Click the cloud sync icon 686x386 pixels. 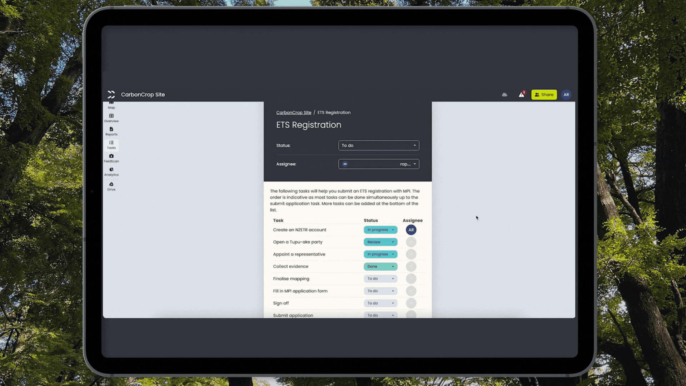coord(504,95)
